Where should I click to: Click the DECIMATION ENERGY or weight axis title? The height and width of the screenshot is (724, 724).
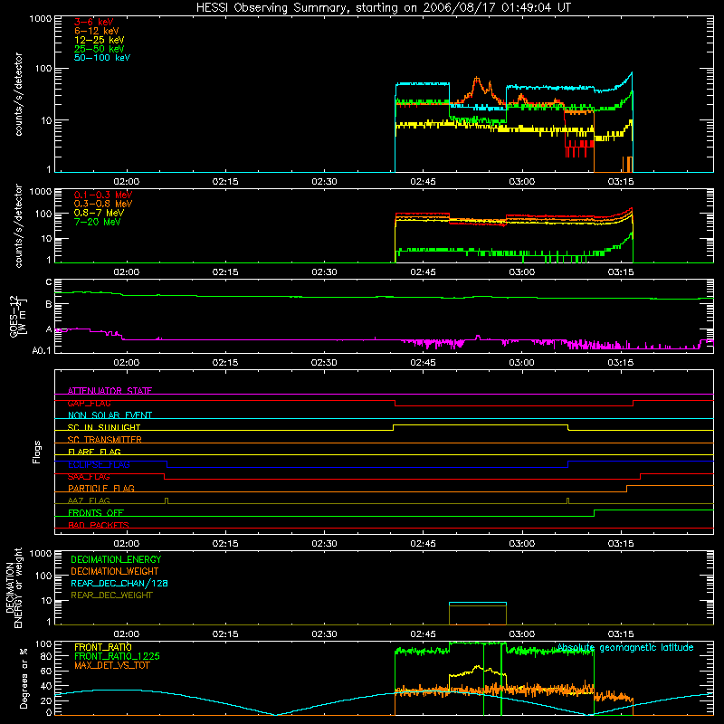(14, 587)
